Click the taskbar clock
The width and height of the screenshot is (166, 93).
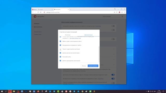[x=159, y=91]
